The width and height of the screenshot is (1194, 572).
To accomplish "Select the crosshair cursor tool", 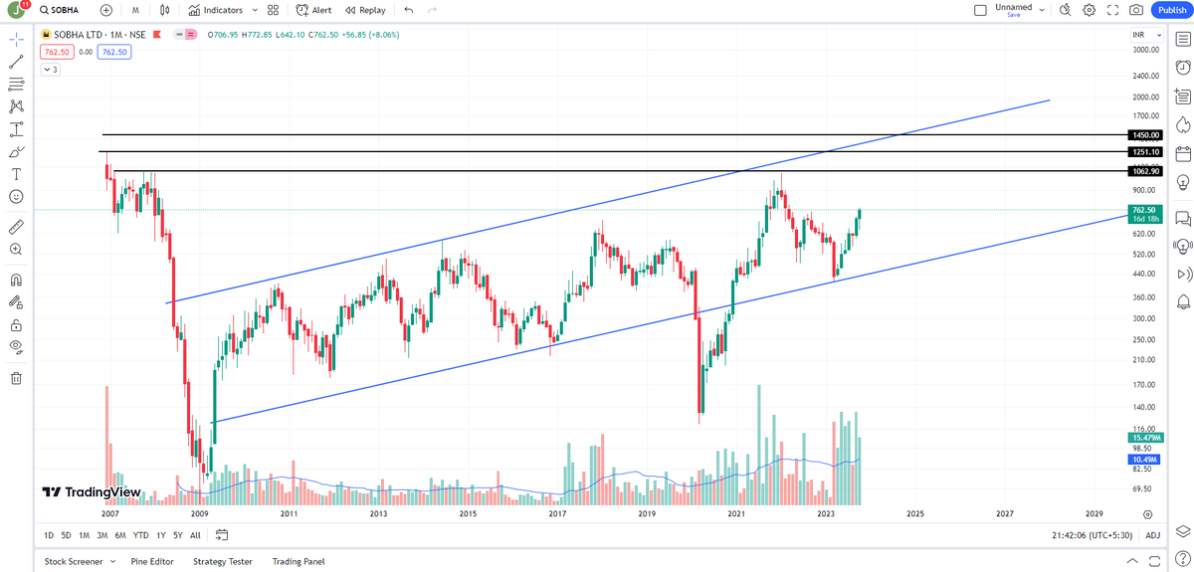I will coord(16,40).
